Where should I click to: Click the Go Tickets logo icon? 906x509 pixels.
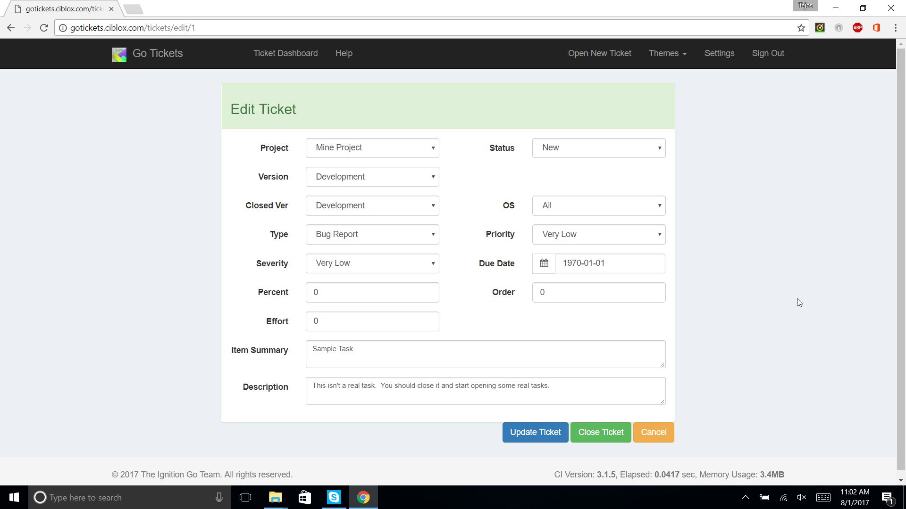pyautogui.click(x=119, y=54)
